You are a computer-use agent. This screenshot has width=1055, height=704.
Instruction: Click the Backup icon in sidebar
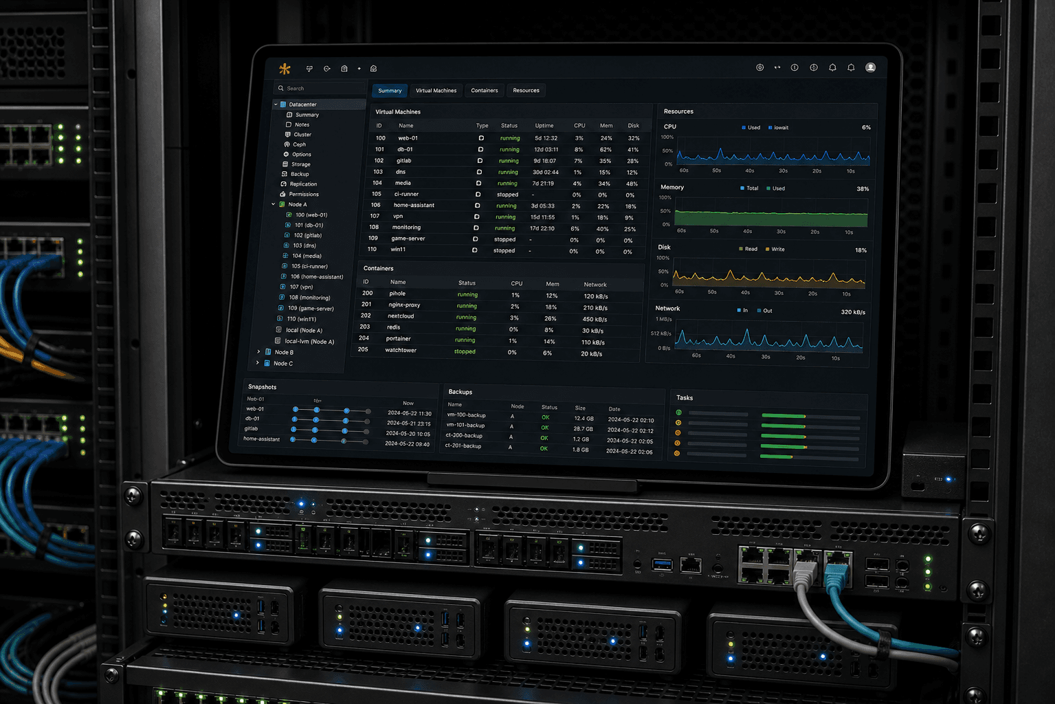pyautogui.click(x=285, y=174)
